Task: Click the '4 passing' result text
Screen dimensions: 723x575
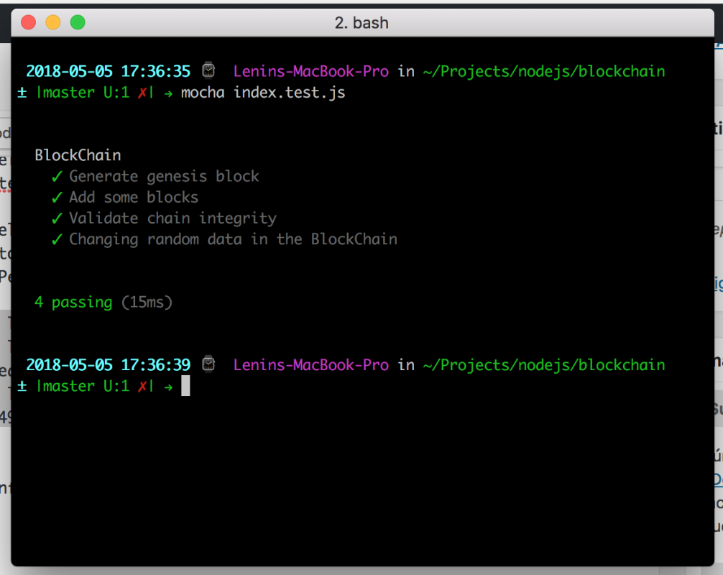Action: (73, 302)
